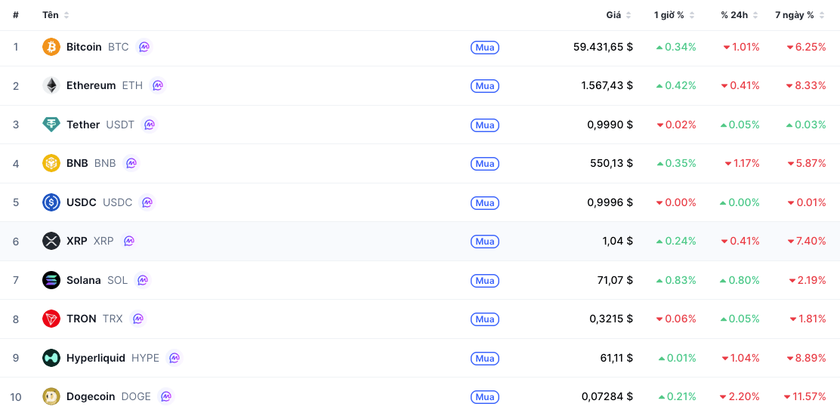
Task: Open the Solana coin name link
Action: 84,280
